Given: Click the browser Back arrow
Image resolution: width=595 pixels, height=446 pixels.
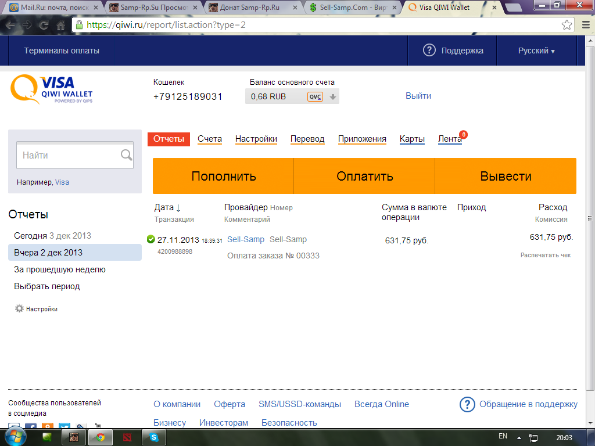Looking at the screenshot, I should pos(10,25).
